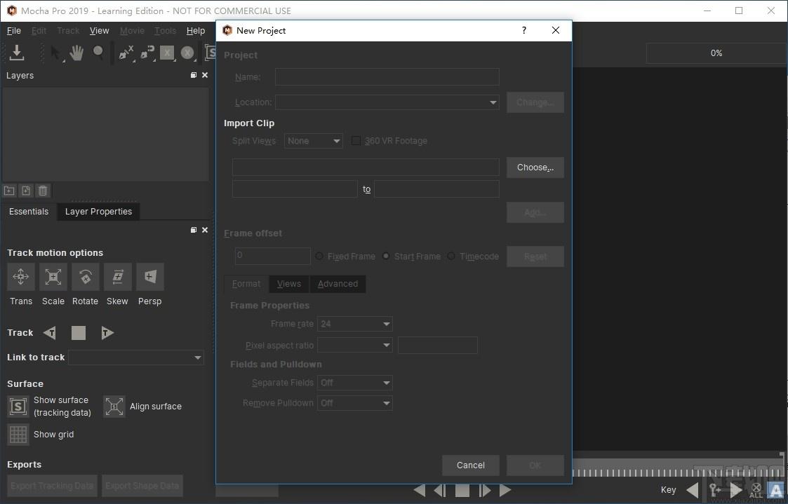Screen dimensions: 788x504
Task: Click the Track backwards button
Action: coord(49,333)
